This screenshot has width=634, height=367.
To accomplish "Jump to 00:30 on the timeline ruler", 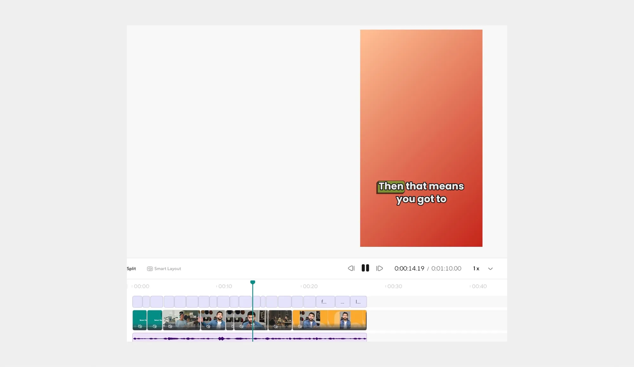I will click(x=394, y=286).
